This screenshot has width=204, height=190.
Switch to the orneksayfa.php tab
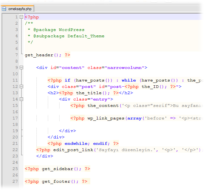pyautogui.click(x=17, y=9)
